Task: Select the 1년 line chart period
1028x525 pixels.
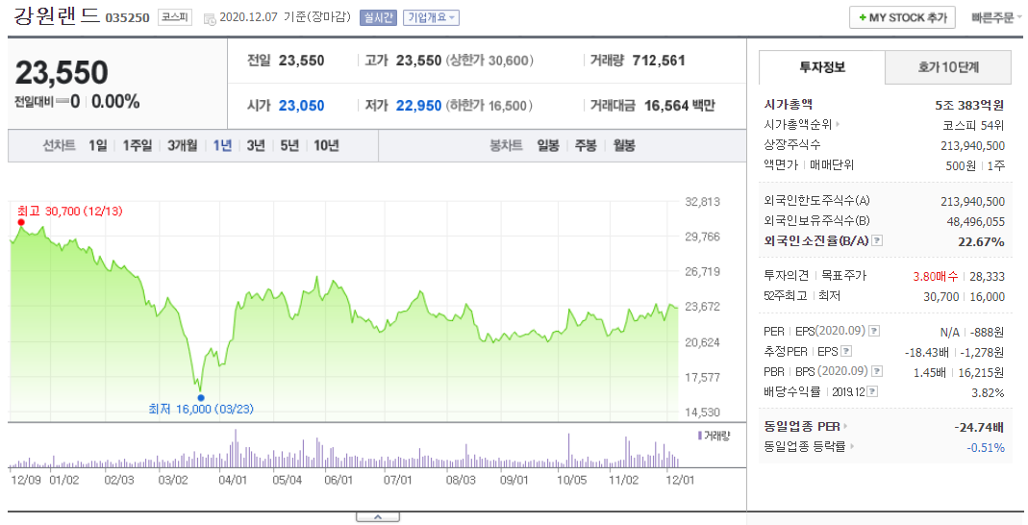Action: pyautogui.click(x=222, y=145)
